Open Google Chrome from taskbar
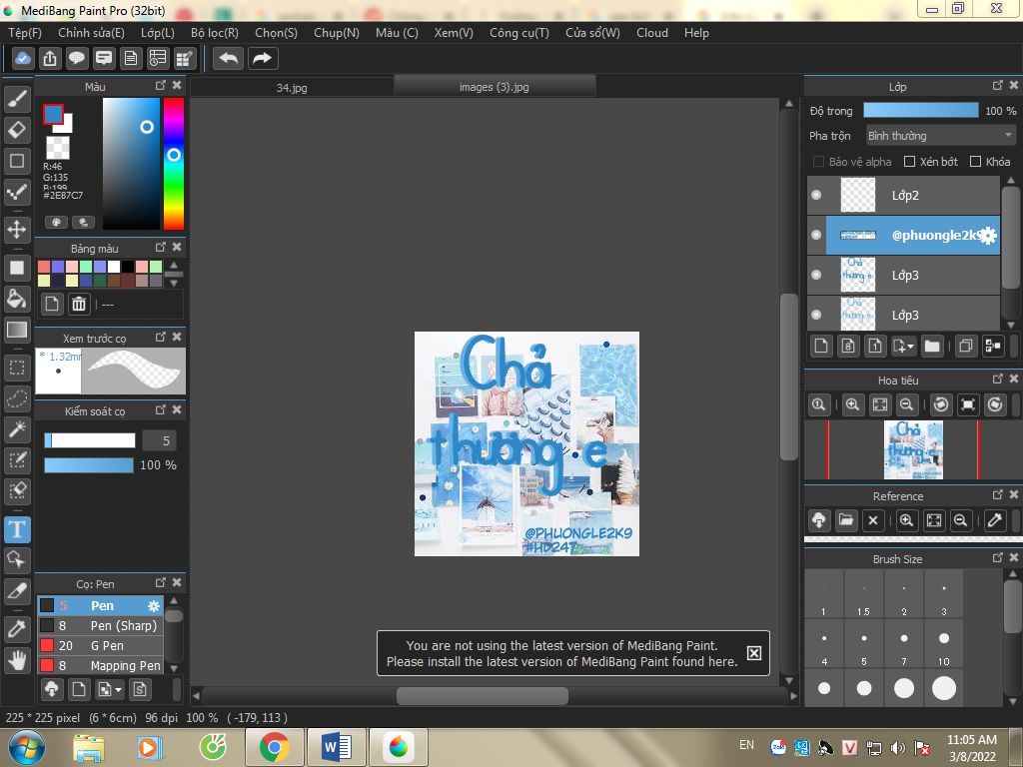Screen dimensions: 1023x767 coord(275,747)
